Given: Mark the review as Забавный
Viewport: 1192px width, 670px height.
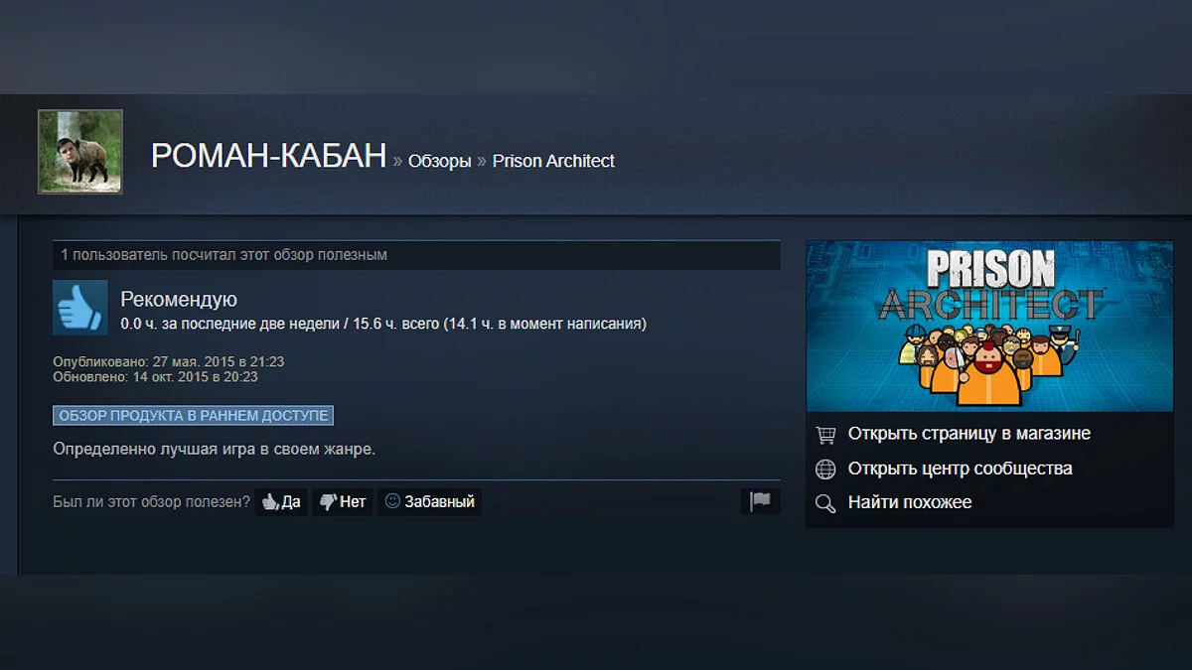Looking at the screenshot, I should (x=430, y=501).
